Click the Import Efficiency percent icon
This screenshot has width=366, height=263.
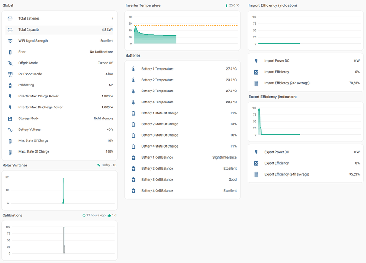(x=256, y=72)
